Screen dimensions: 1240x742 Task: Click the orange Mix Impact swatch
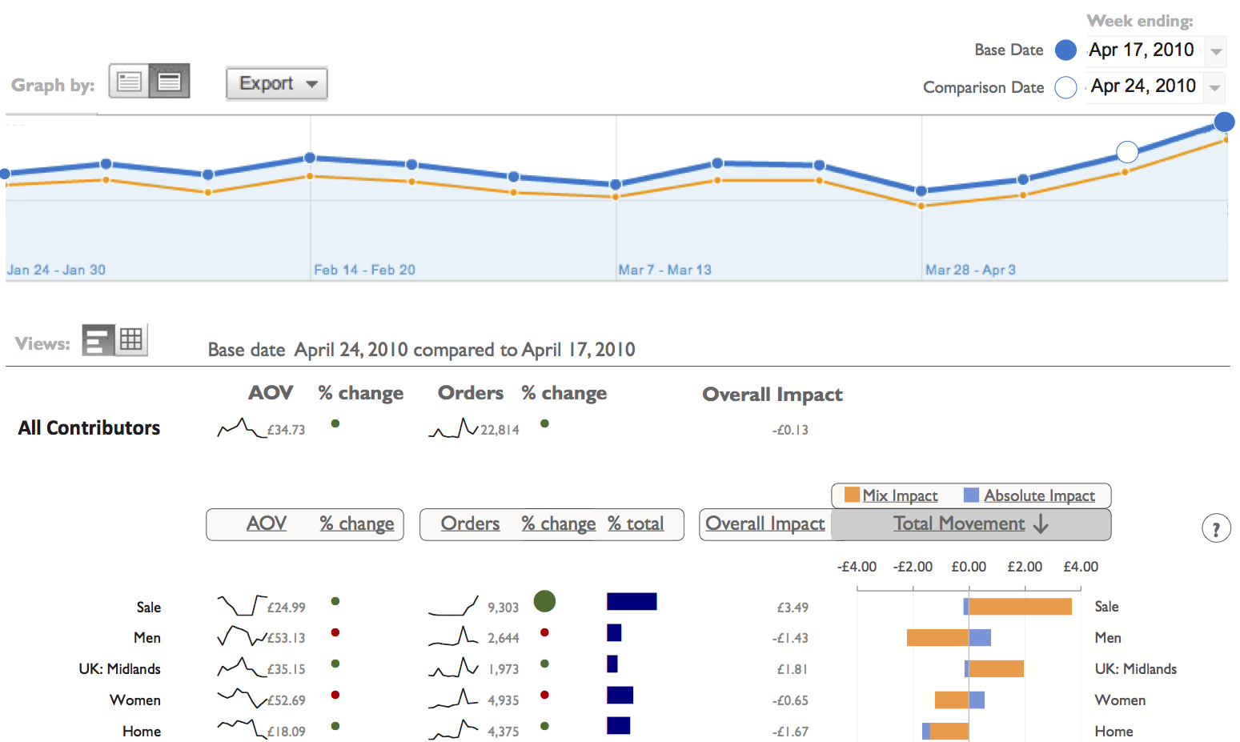tap(852, 495)
